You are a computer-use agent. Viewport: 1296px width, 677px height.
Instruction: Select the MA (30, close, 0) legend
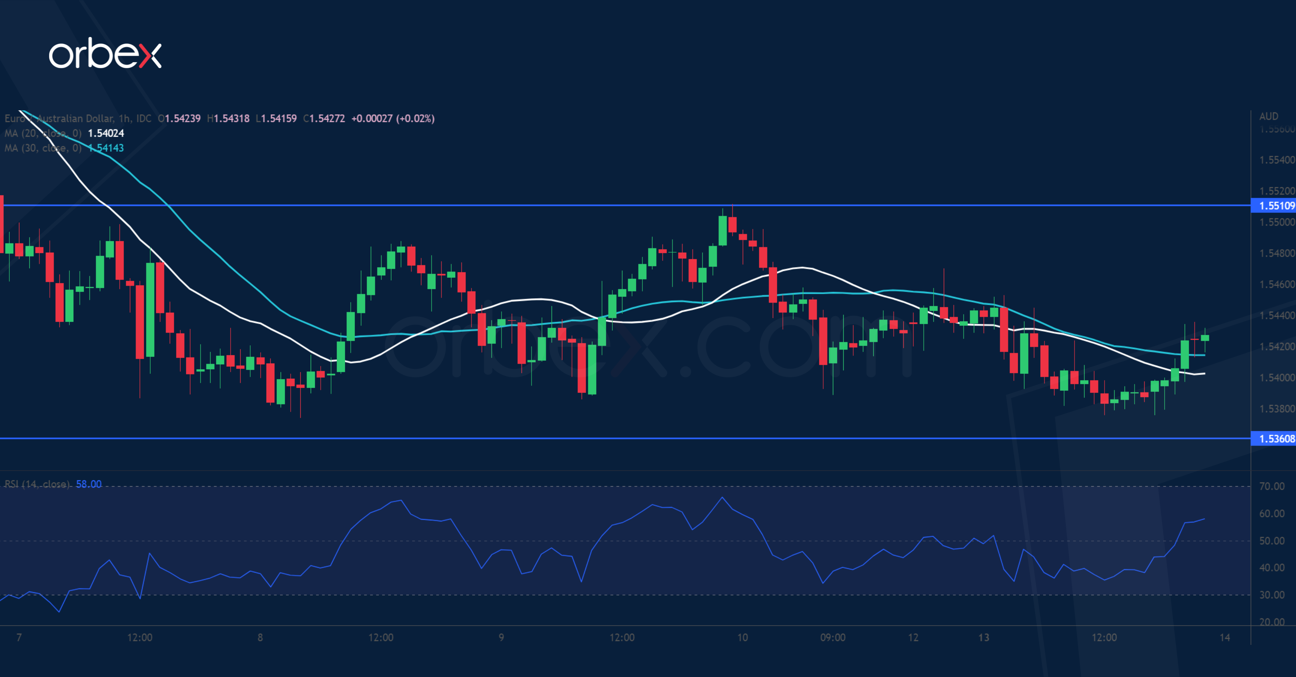coord(43,148)
